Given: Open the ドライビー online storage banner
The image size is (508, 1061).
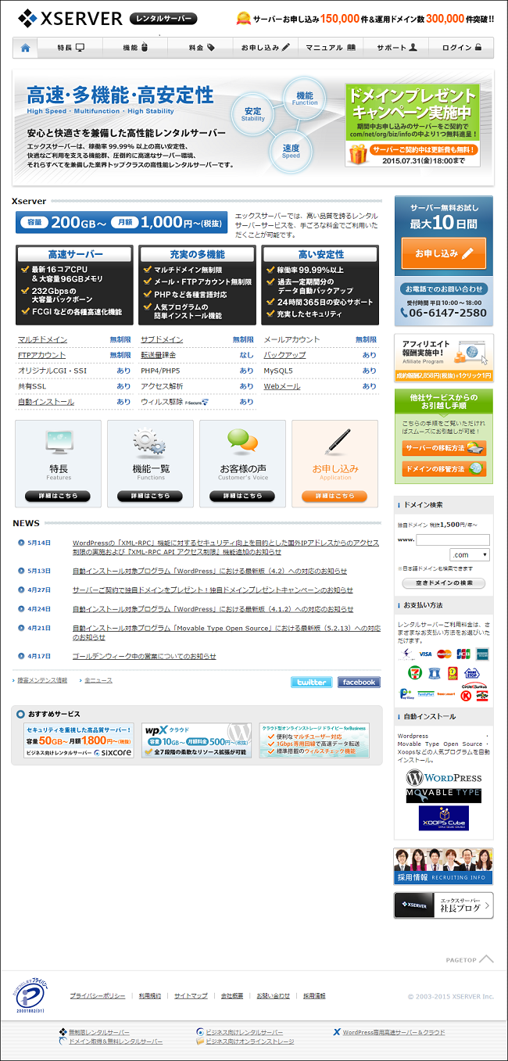Looking at the screenshot, I should click(314, 740).
